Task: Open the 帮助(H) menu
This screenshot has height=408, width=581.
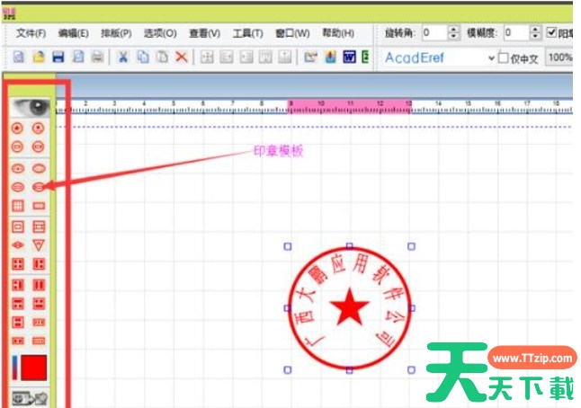Action: 338,33
